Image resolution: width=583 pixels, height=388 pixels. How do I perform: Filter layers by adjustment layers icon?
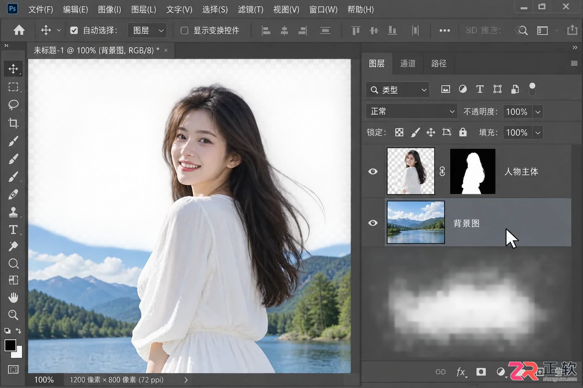[x=463, y=89]
